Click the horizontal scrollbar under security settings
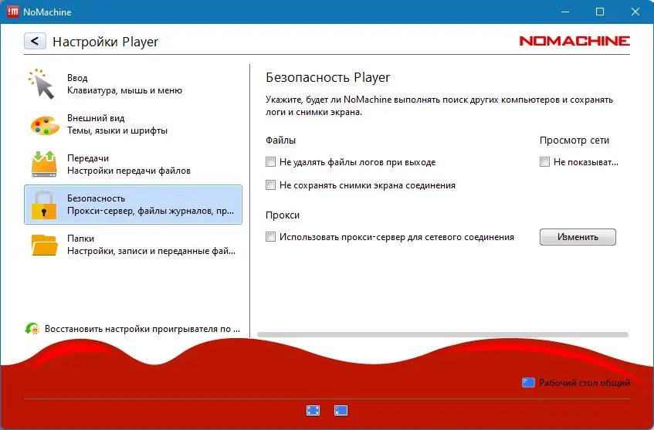Image resolution: width=654 pixels, height=430 pixels. (442, 334)
